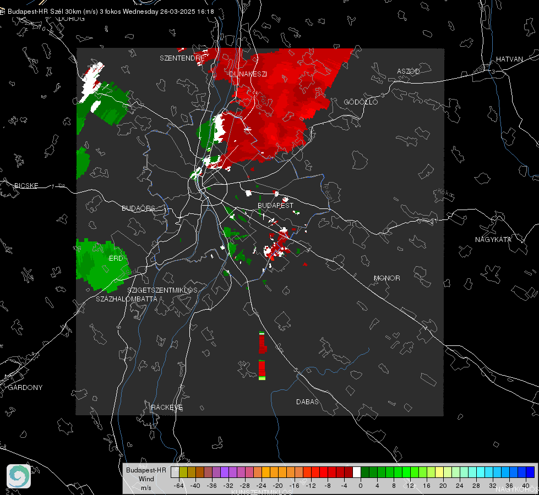539x495 pixels.
Task: Select the white 0 m/s legend swatch
Action: [x=356, y=472]
